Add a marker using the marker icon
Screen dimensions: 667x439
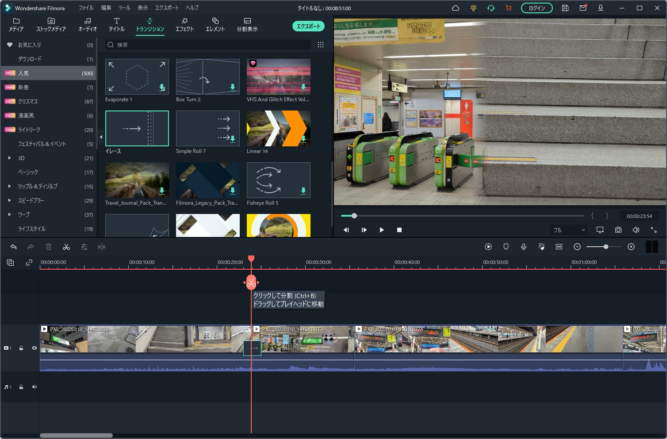tap(506, 247)
